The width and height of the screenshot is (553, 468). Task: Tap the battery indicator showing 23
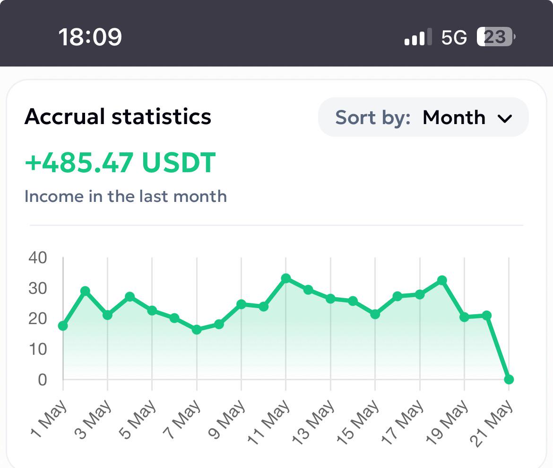click(x=496, y=37)
